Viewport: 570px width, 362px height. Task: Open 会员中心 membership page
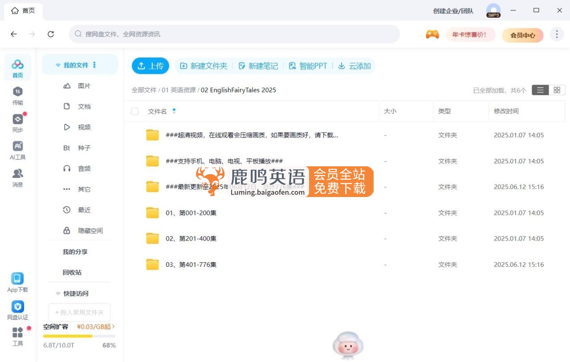(x=523, y=35)
